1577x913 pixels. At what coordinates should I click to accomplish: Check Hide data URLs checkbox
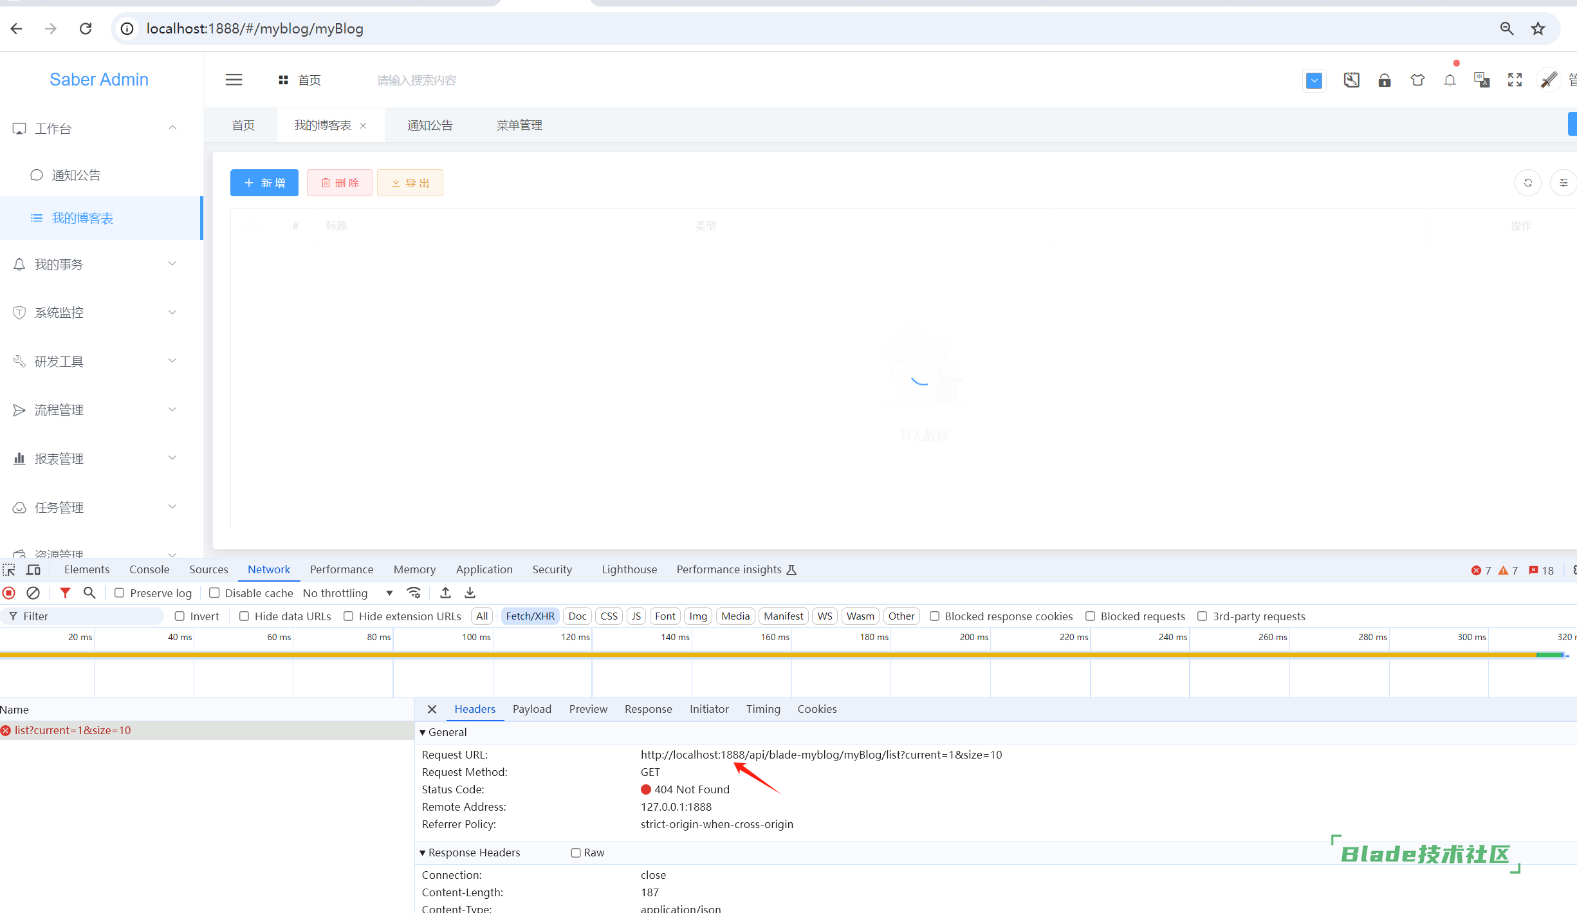[x=244, y=616]
